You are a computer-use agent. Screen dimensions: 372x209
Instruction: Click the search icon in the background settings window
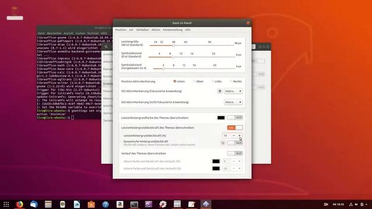point(106,46)
